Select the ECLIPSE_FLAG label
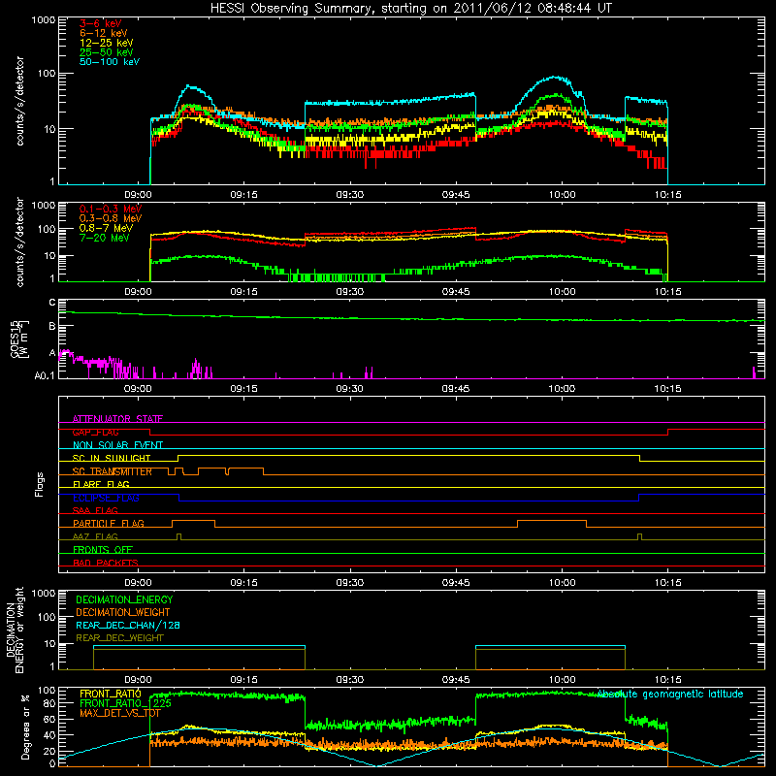776x776 pixels. 106,498
